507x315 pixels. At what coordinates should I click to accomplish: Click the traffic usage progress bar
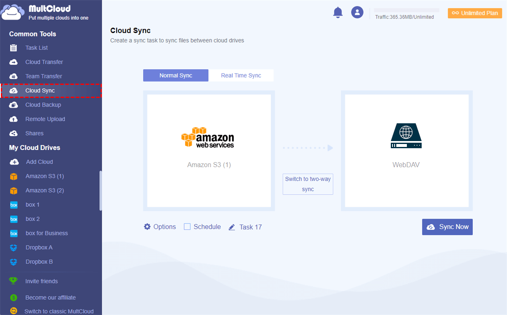[x=407, y=10]
